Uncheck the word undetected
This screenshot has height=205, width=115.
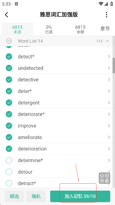tap(9, 68)
